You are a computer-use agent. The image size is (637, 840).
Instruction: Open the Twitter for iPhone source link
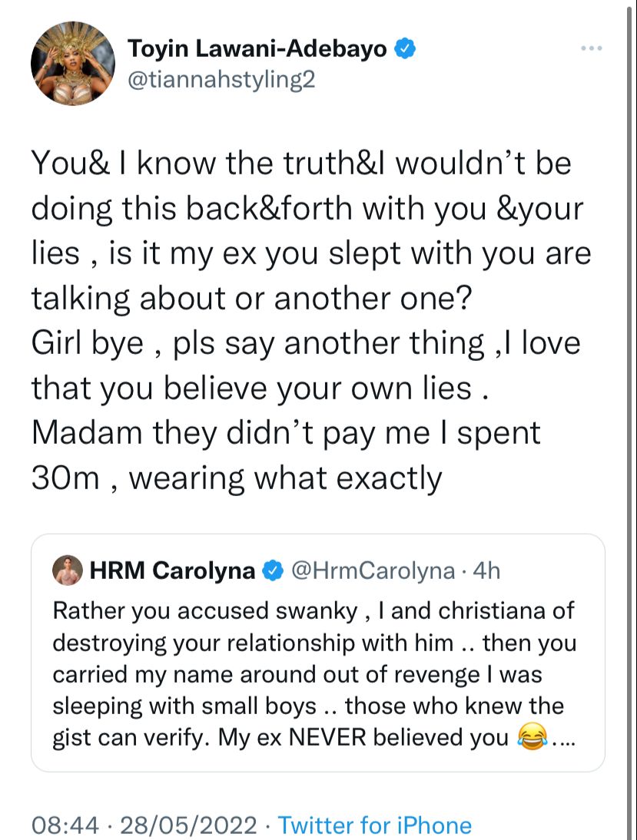pyautogui.click(x=375, y=825)
